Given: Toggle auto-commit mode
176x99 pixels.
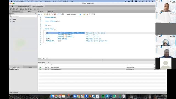Looking at the screenshot, I should (63, 15).
